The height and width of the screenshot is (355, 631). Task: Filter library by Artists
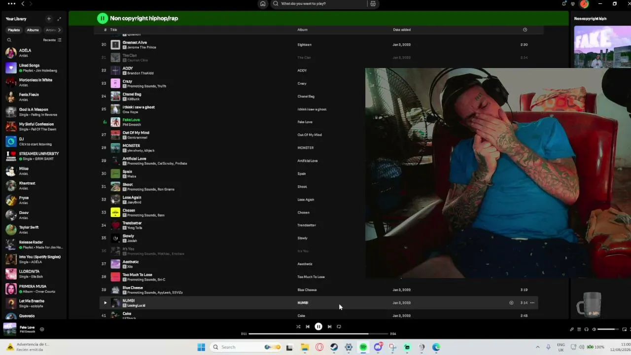[51, 30]
